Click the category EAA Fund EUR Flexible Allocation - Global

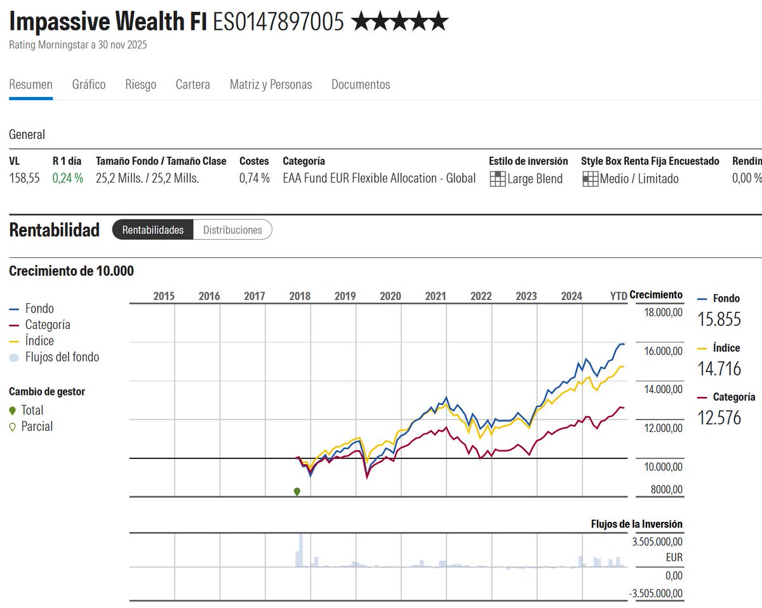(x=379, y=179)
